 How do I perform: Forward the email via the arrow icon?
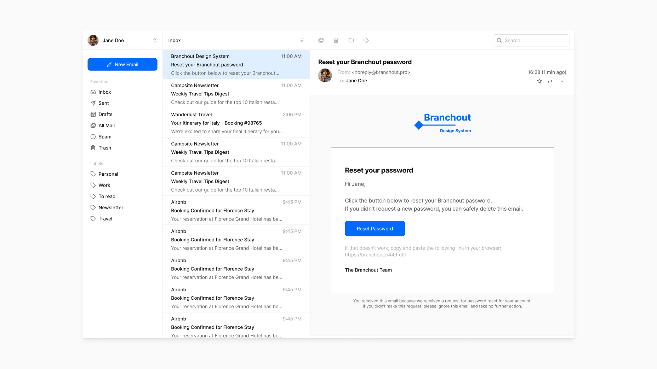pyautogui.click(x=550, y=81)
